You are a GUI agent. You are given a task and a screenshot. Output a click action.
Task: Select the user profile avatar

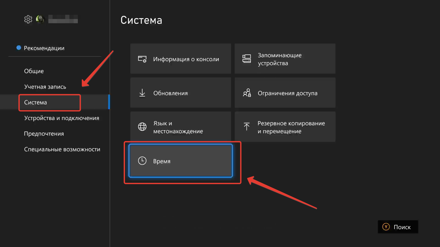point(40,19)
